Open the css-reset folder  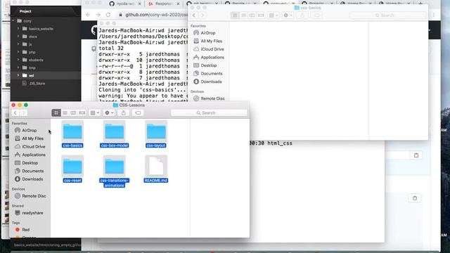pyautogui.click(x=72, y=169)
